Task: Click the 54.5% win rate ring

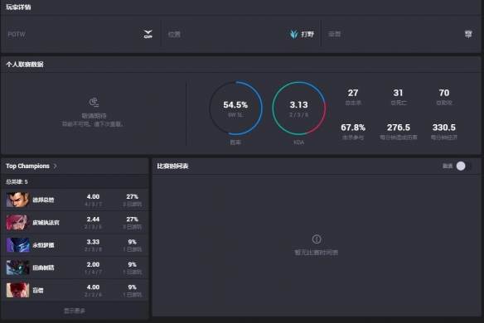Action: (x=235, y=108)
